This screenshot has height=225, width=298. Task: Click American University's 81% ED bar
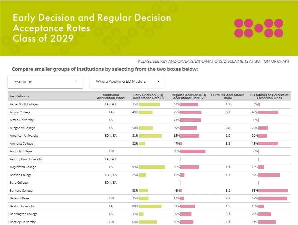(150, 136)
